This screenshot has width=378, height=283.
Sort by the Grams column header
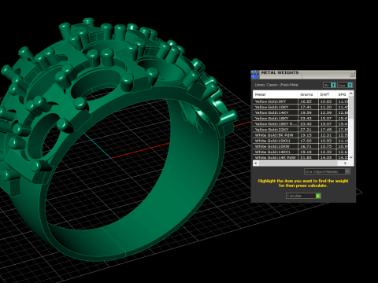308,94
